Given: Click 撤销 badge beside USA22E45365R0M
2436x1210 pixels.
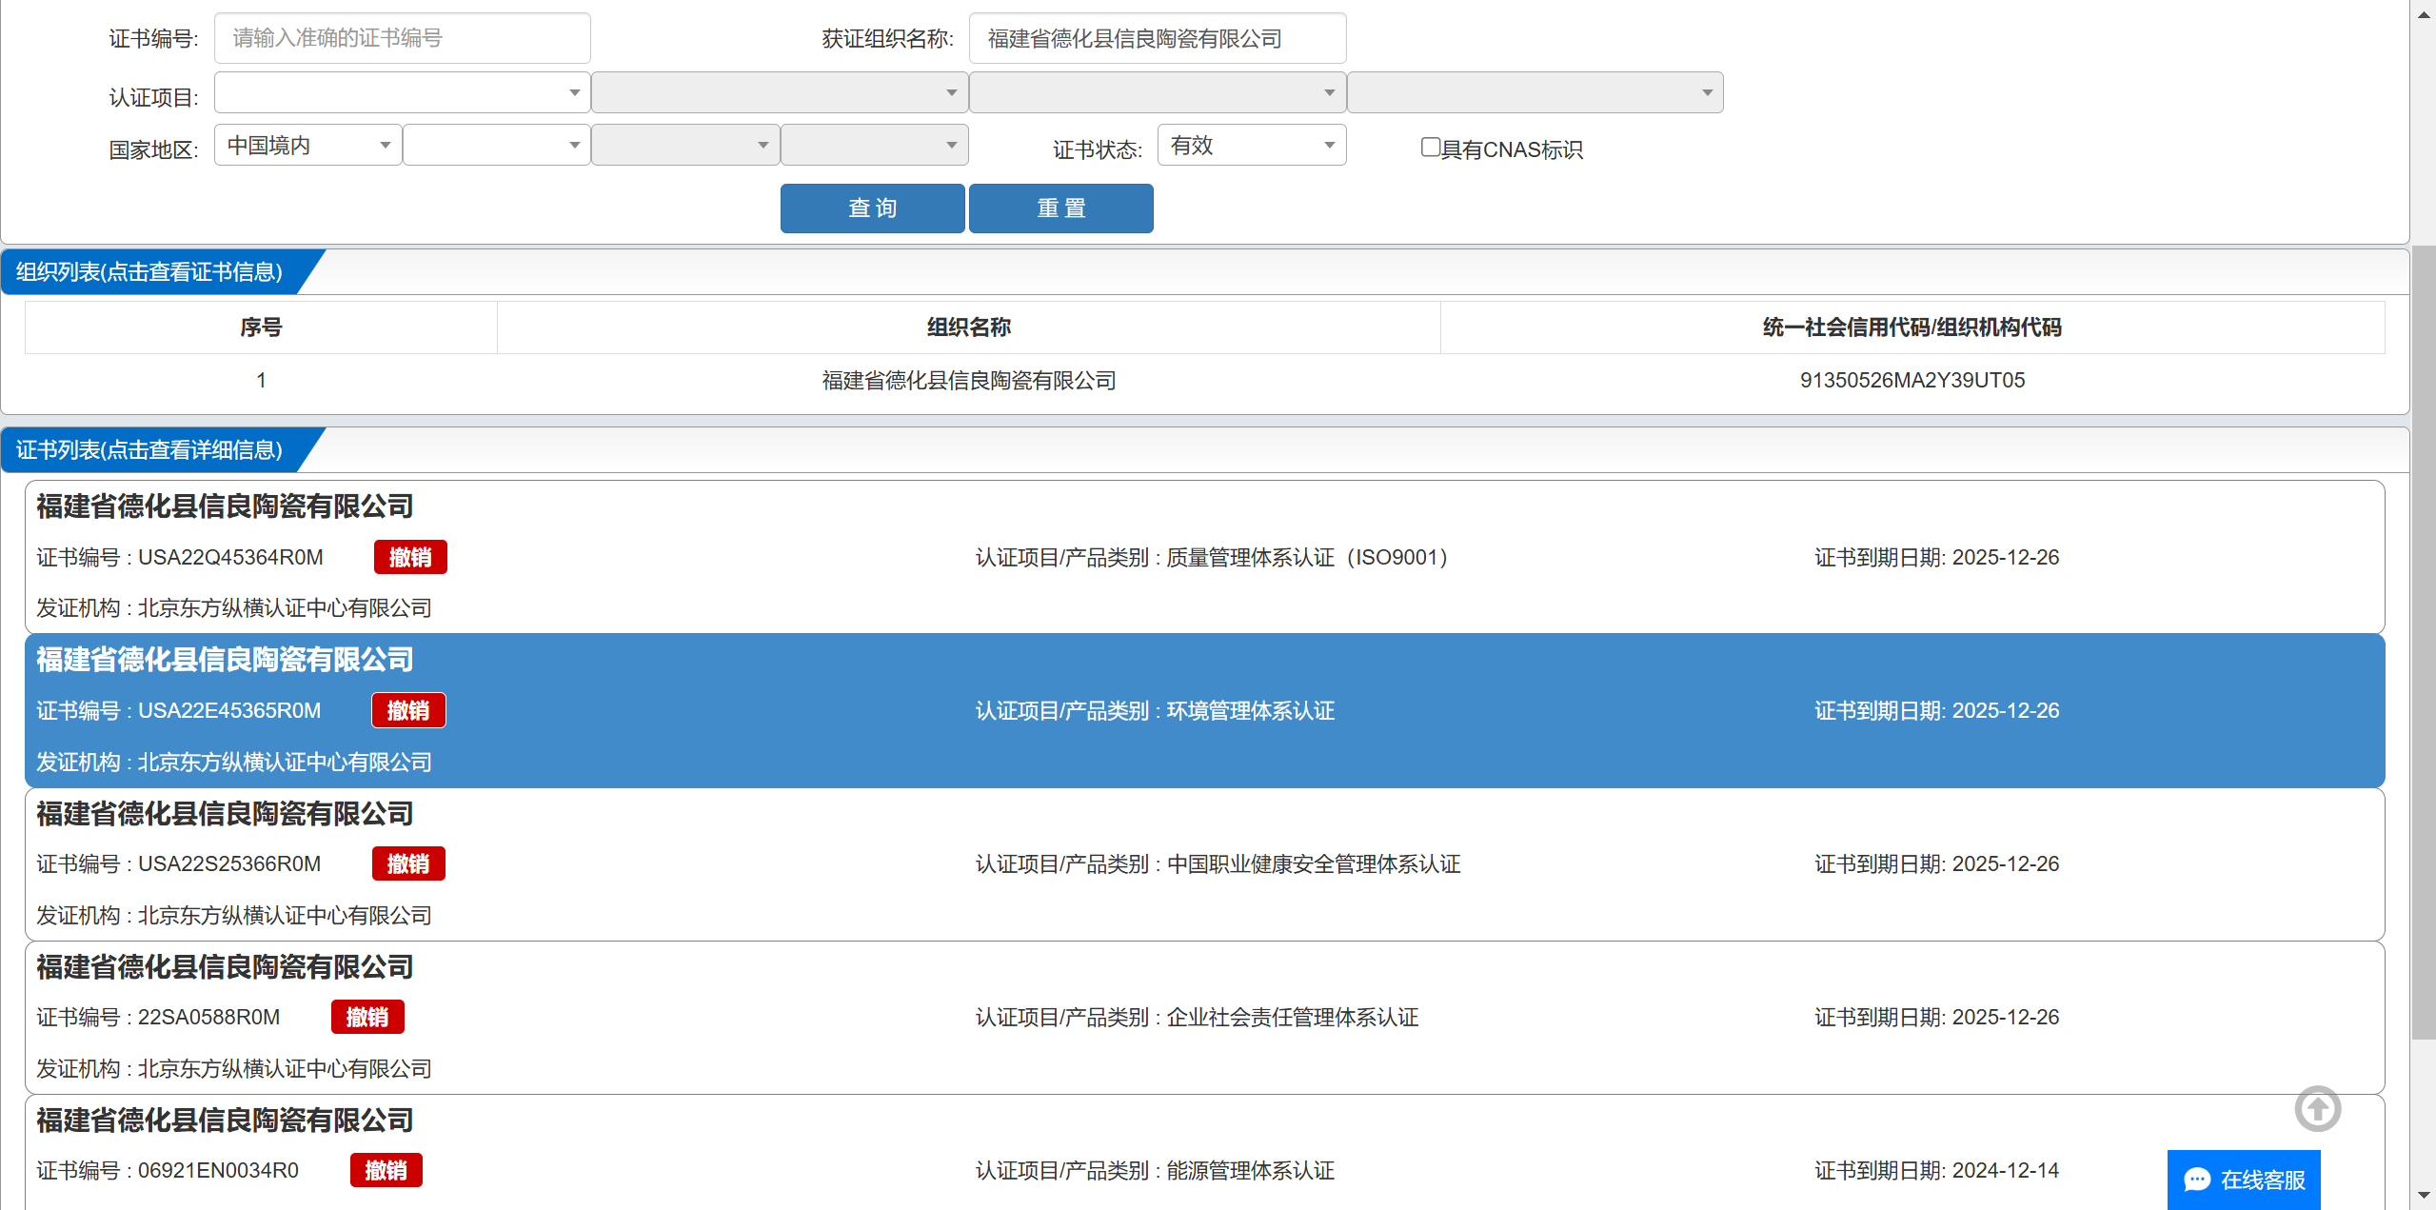Looking at the screenshot, I should 408,710.
